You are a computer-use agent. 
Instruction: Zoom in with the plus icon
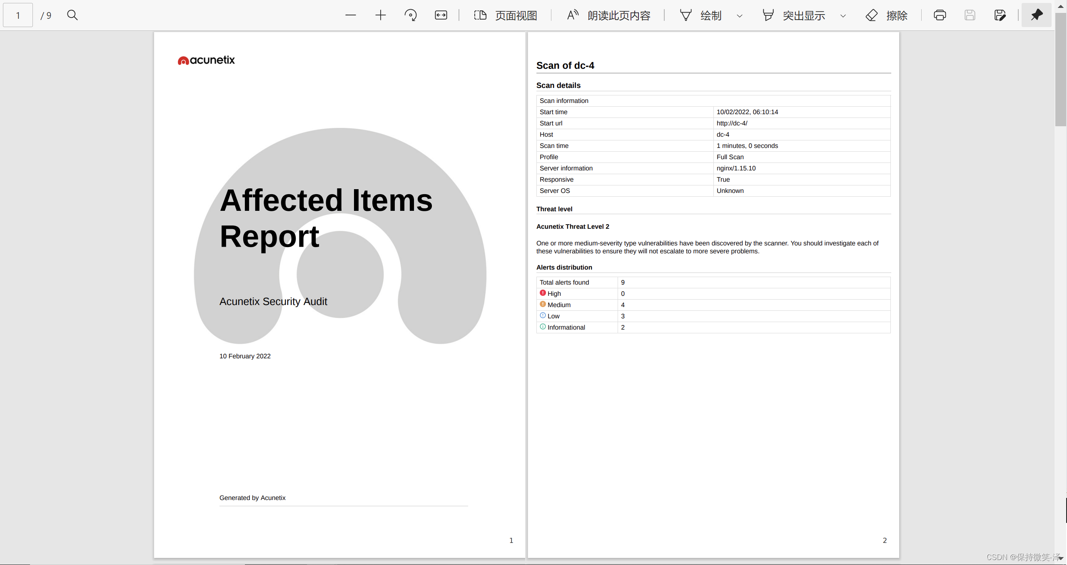pyautogui.click(x=380, y=15)
